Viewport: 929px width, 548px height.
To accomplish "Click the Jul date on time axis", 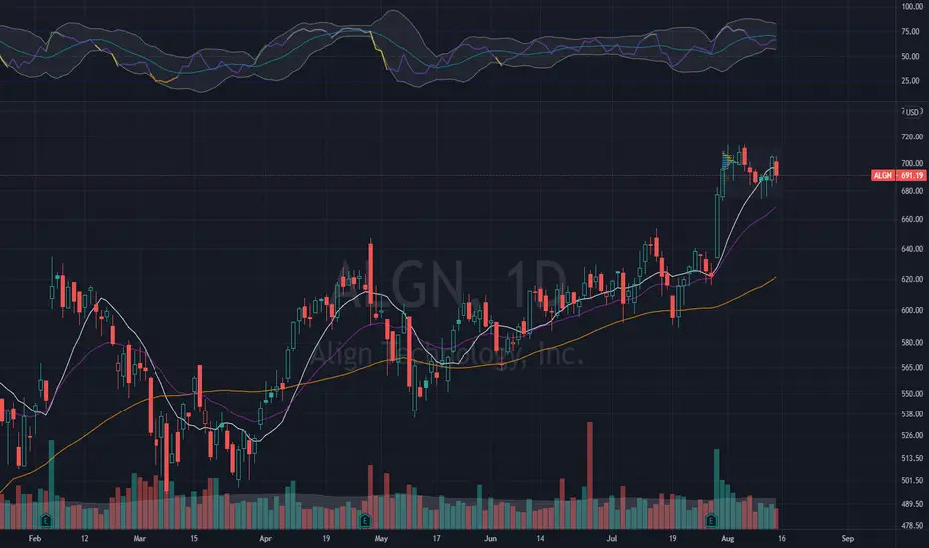I will click(x=612, y=539).
